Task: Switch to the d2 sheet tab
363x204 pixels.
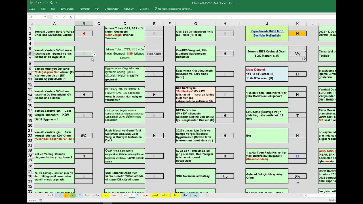Action: (x=79, y=195)
